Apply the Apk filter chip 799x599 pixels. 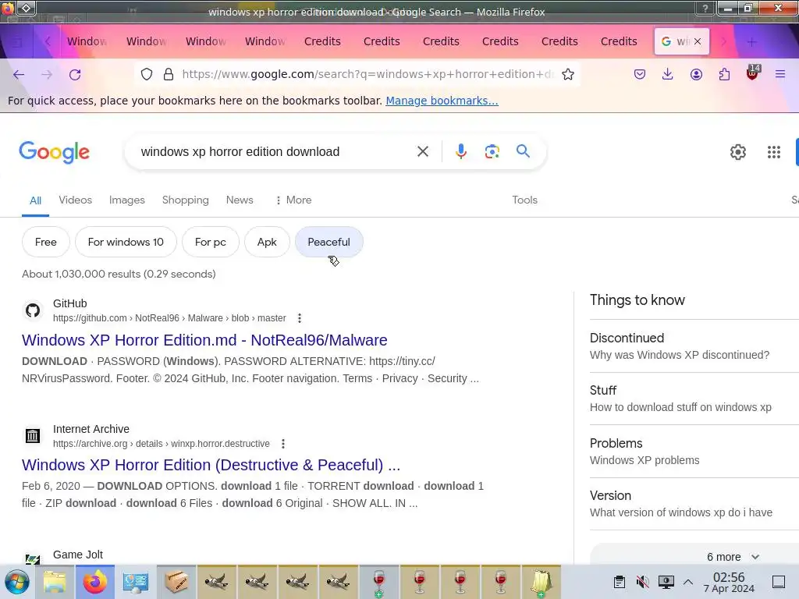coord(267,242)
